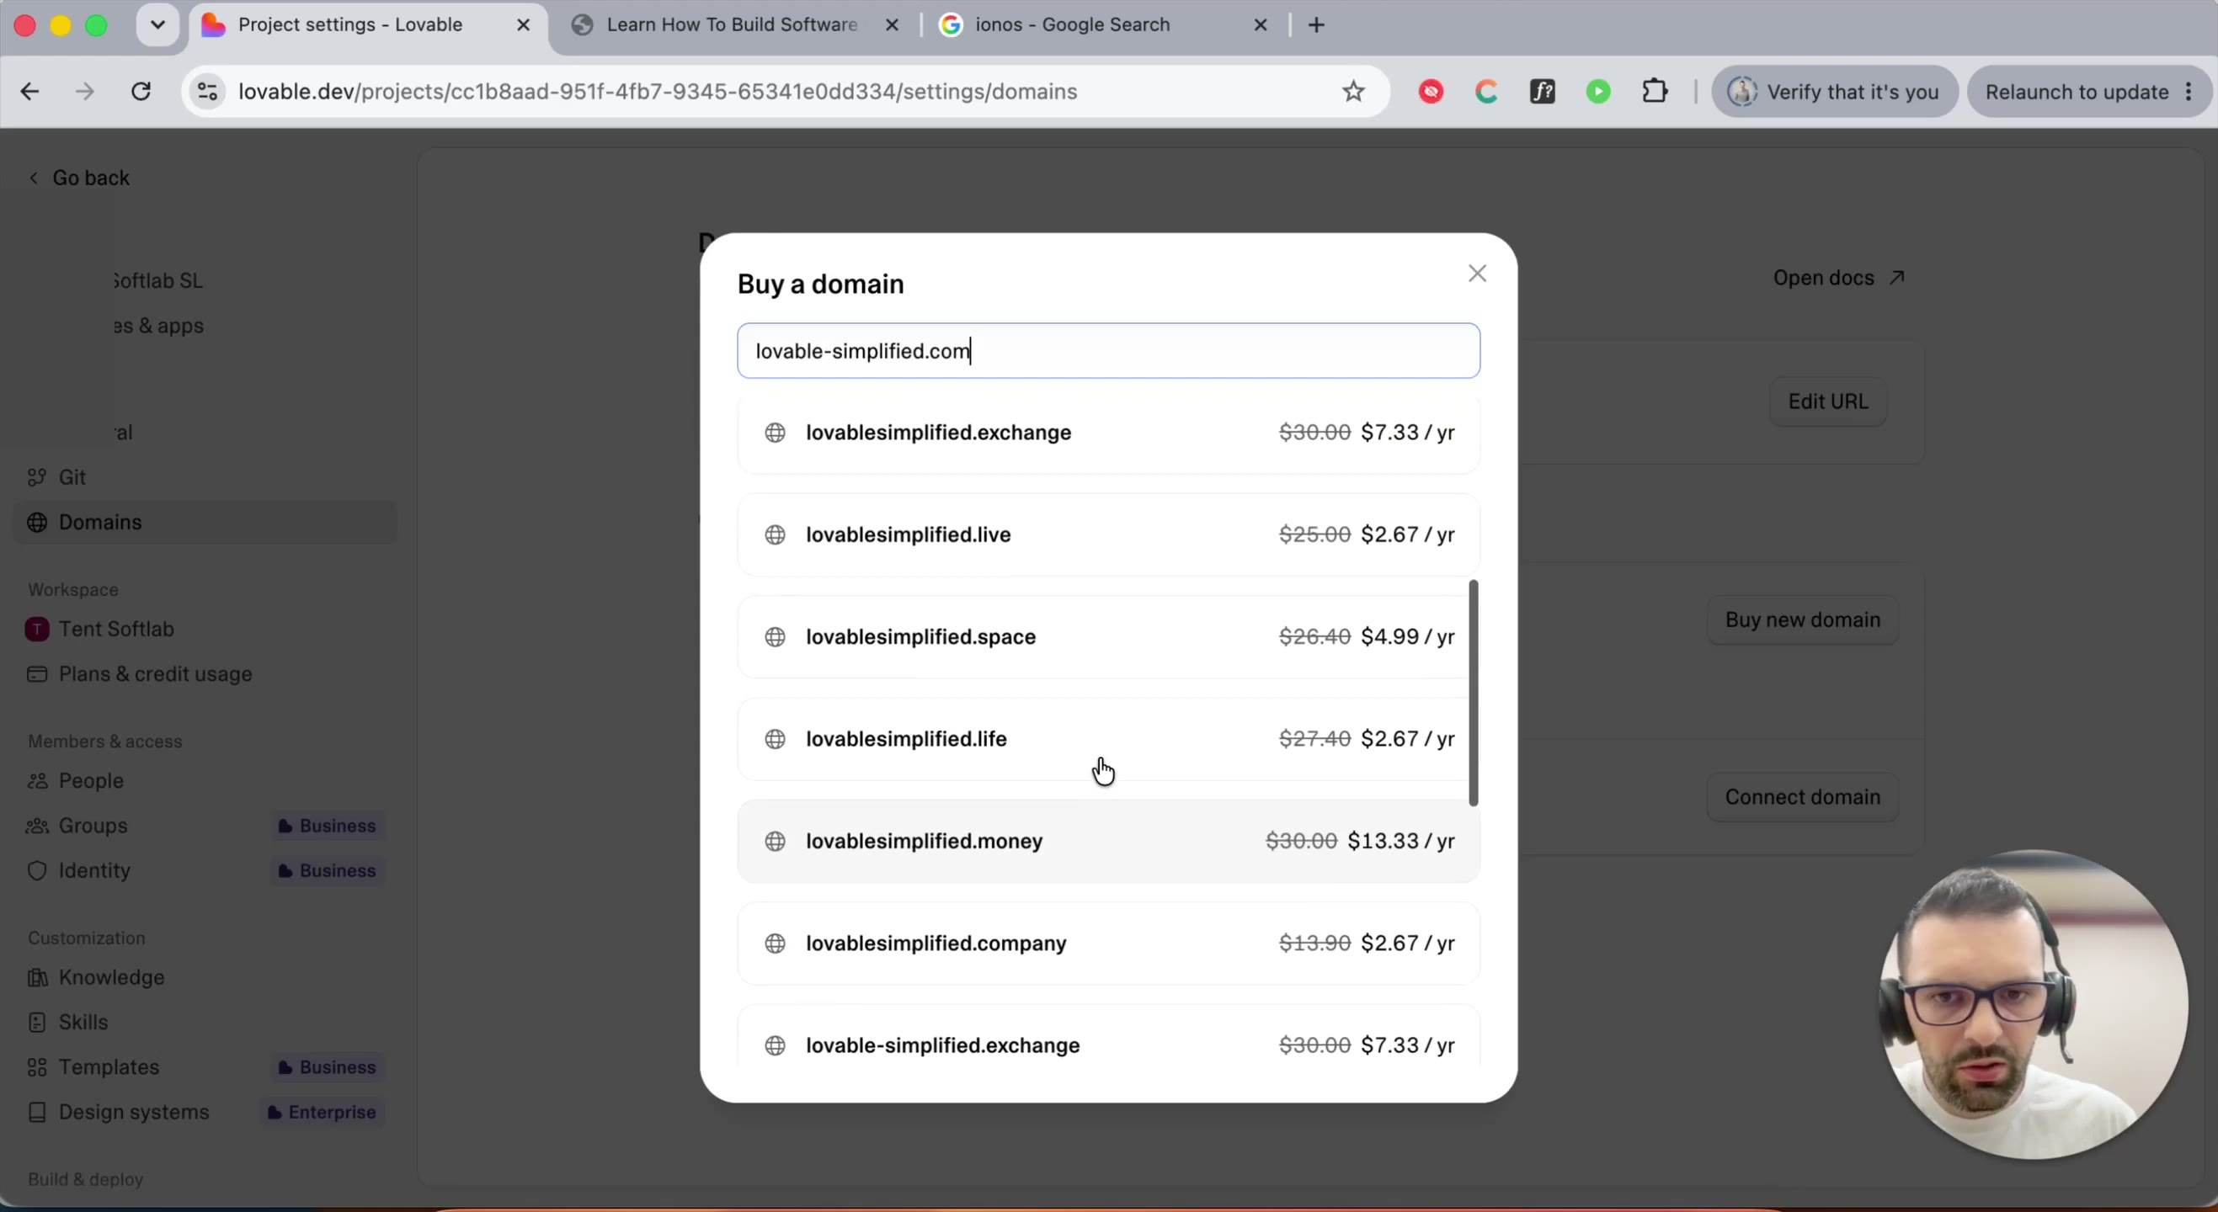Click Business badge next to Identity
Image resolution: width=2218 pixels, height=1212 pixels.
[328, 870]
